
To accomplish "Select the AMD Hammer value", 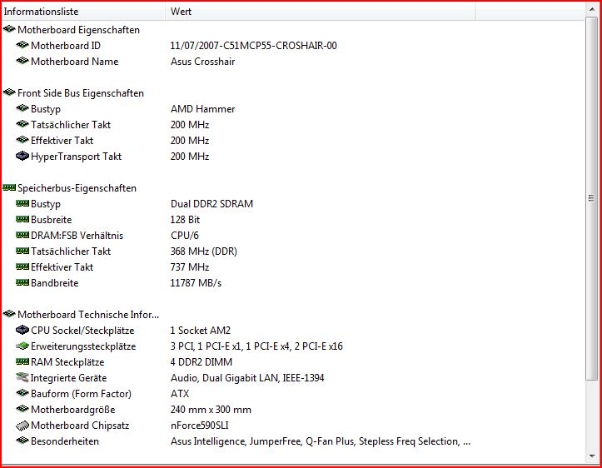I will [x=202, y=109].
